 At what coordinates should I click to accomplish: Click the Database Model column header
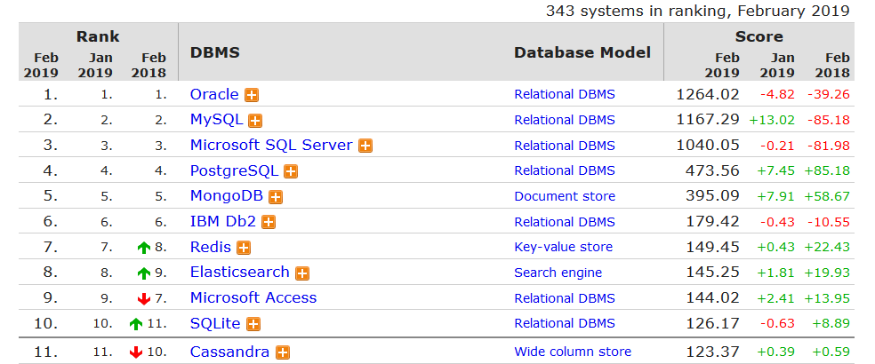click(x=582, y=53)
